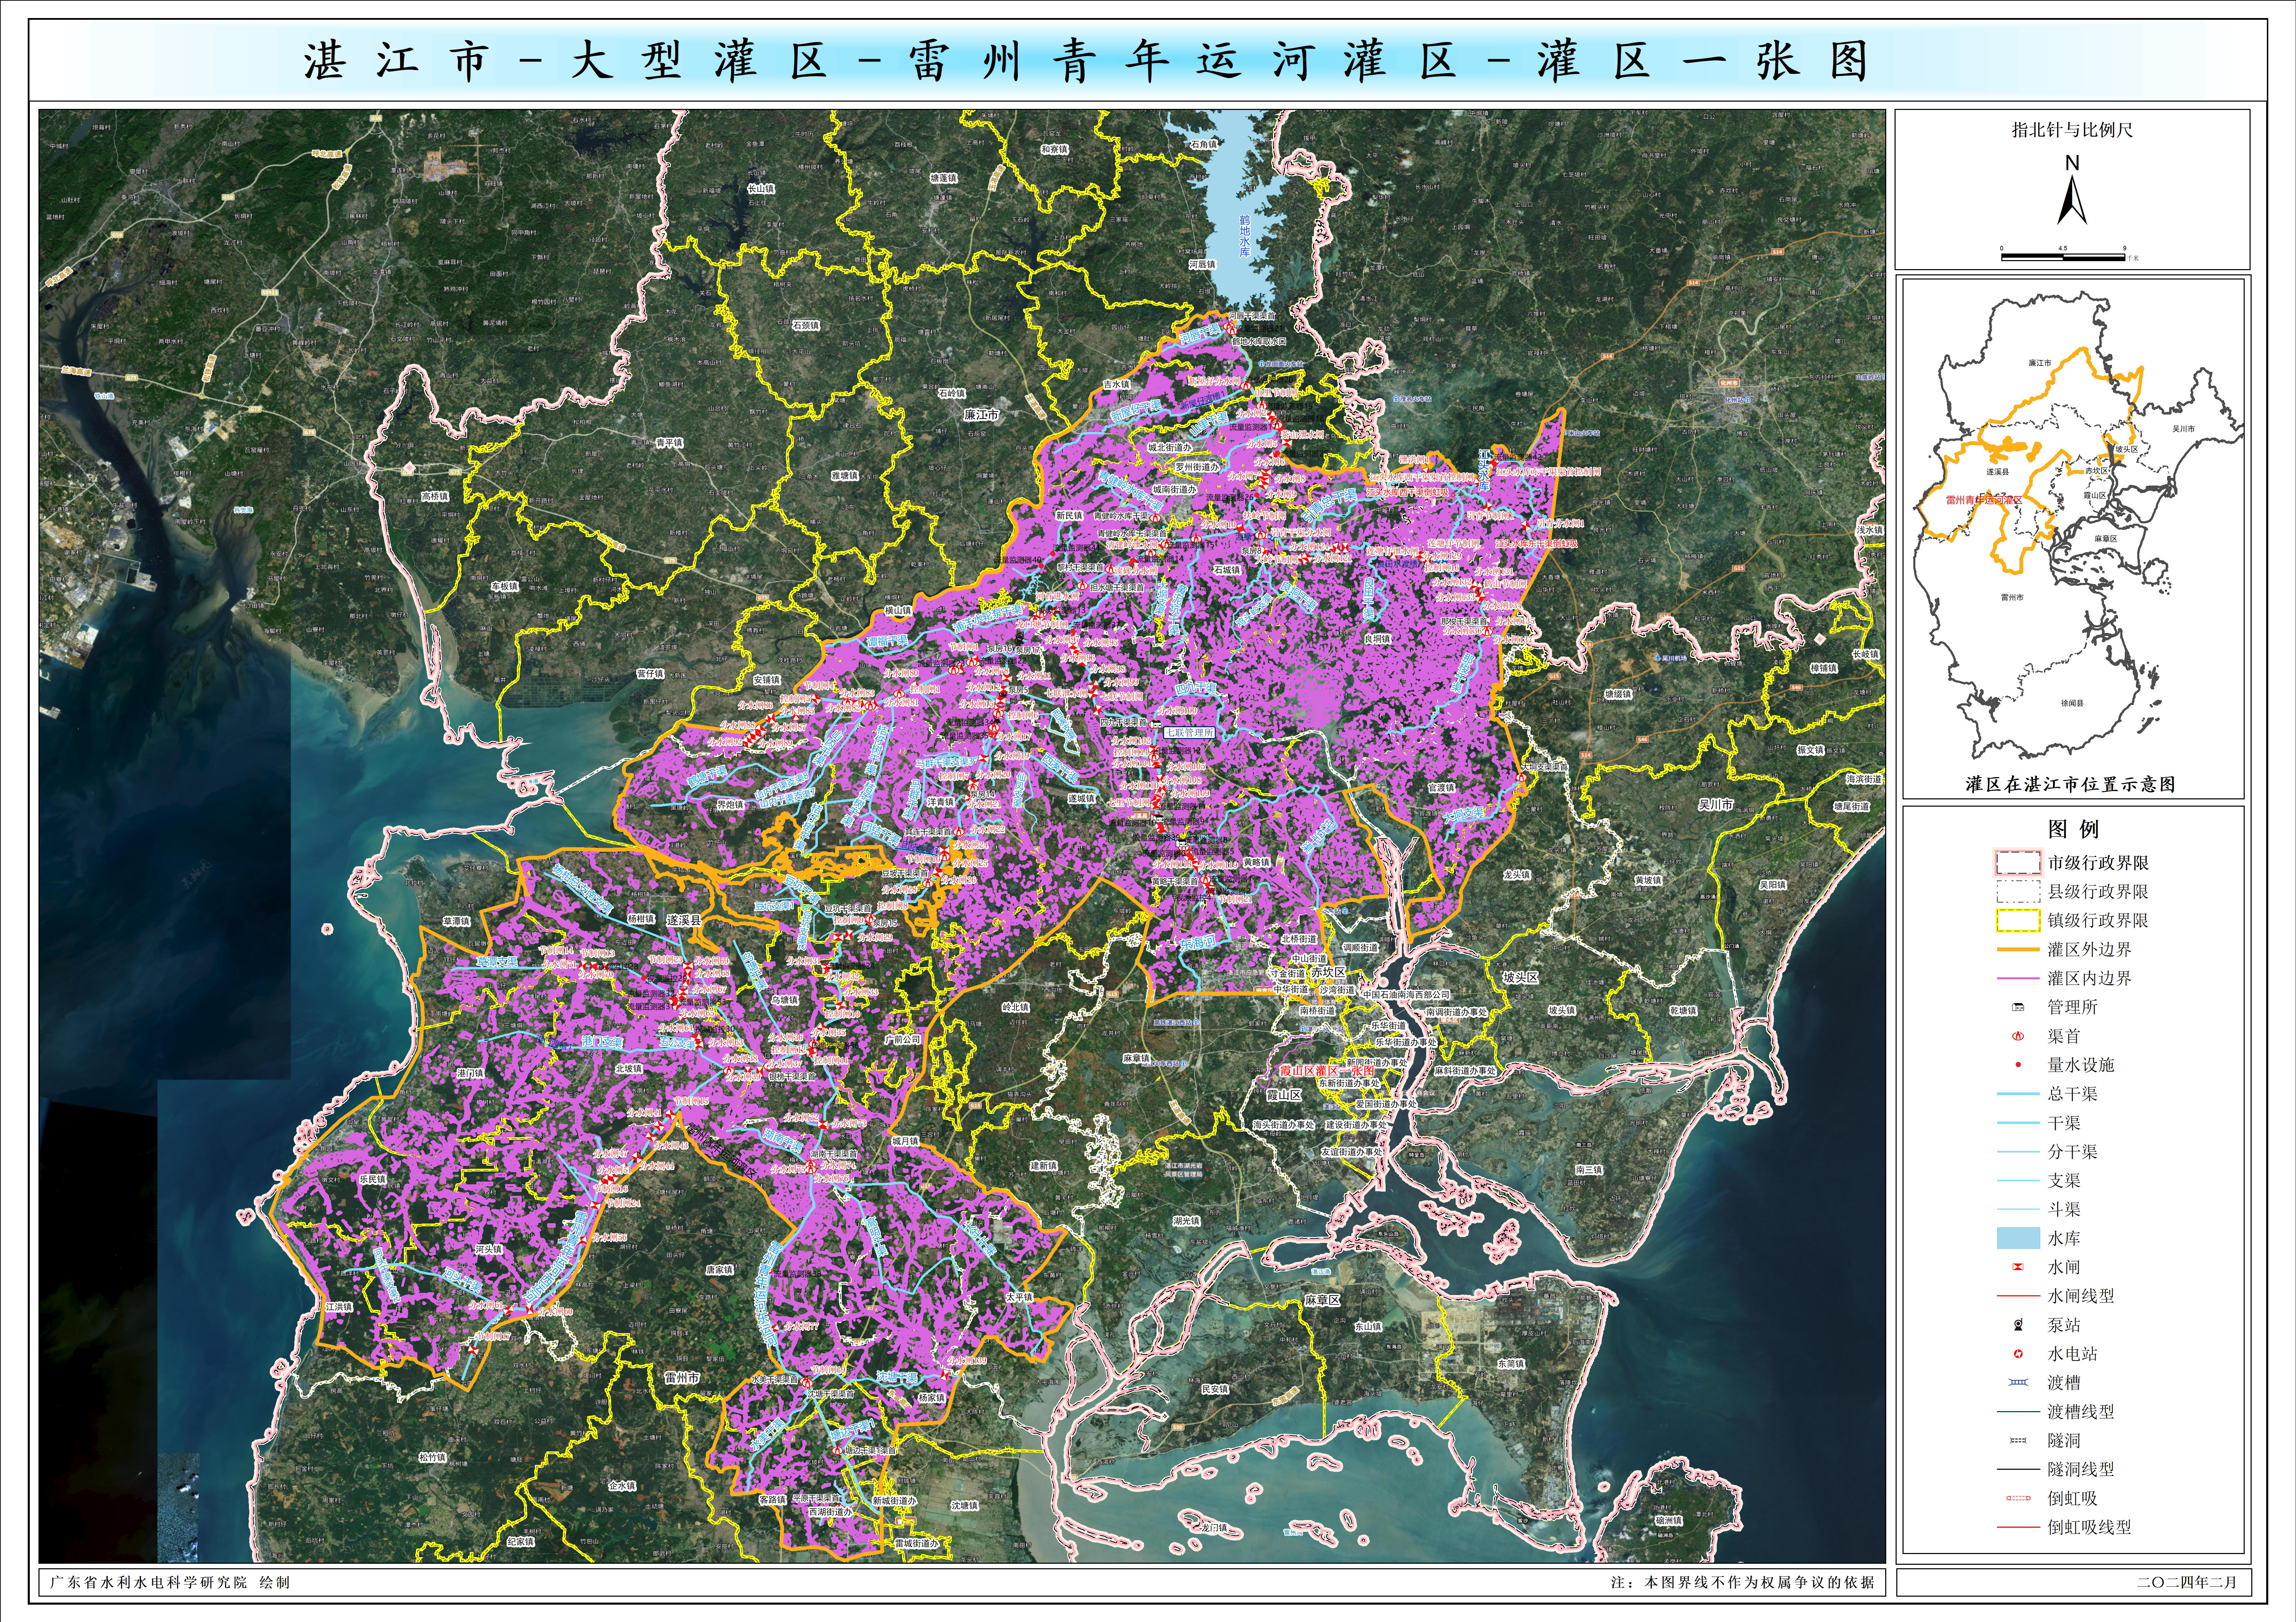Click the 灌区在湛江市位置示意图 caption
Screen dimensions: 2296x1622
2070,784
